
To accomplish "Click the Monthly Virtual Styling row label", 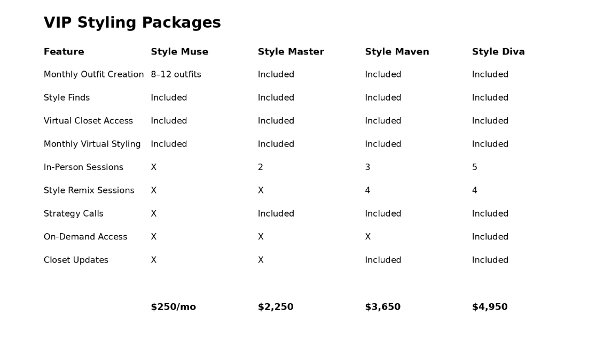I will pyautogui.click(x=92, y=144).
